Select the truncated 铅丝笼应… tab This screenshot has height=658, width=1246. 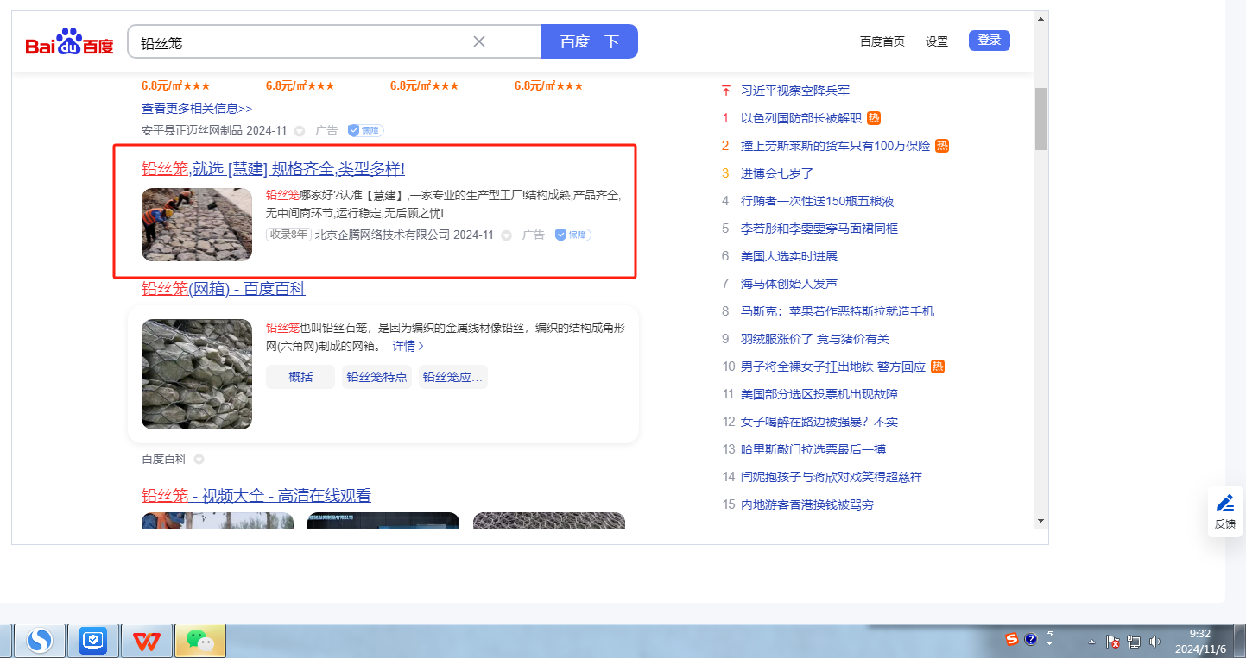[x=453, y=377]
